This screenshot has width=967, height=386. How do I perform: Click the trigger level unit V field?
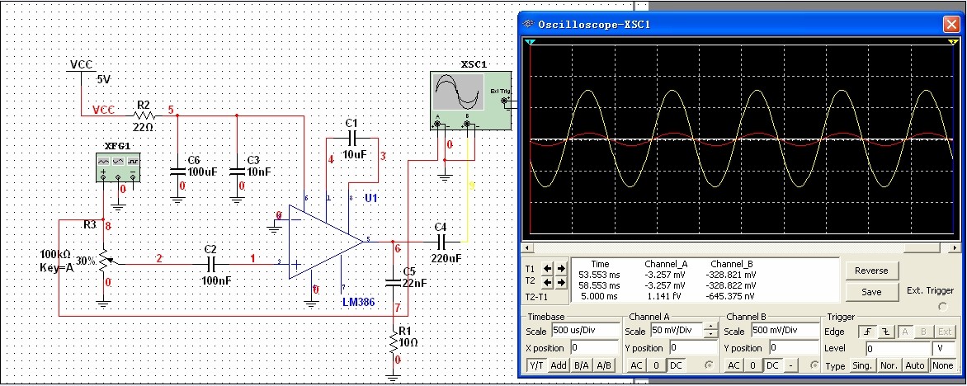pyautogui.click(x=944, y=348)
